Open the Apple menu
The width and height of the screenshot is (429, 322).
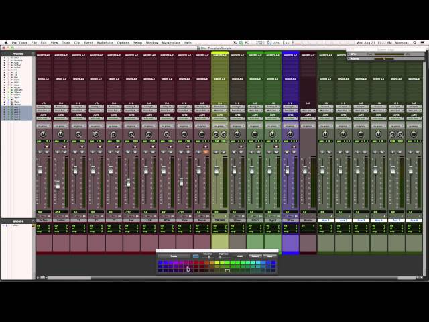6,43
